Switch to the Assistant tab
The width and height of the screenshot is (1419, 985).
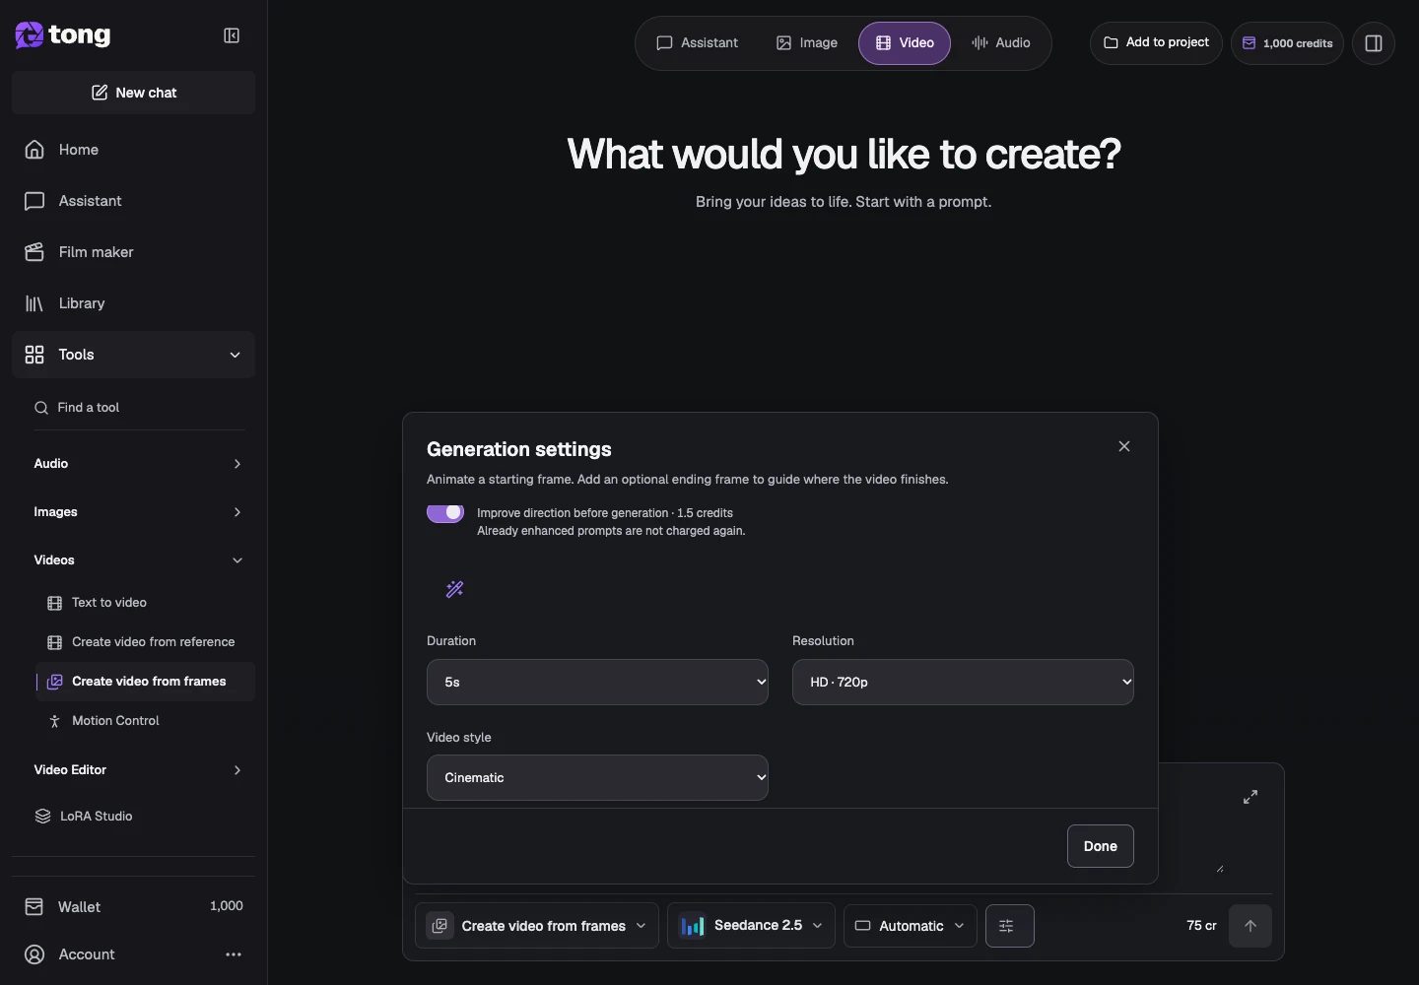(698, 43)
